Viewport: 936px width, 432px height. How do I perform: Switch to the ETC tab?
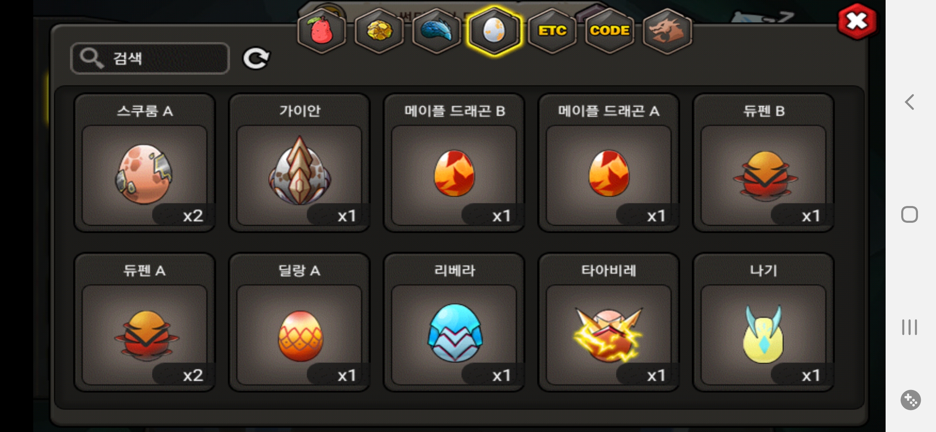coord(552,31)
